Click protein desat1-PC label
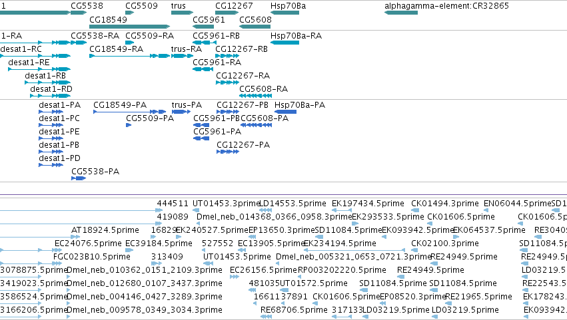Viewport: 567px width, 320px height. 59,118
